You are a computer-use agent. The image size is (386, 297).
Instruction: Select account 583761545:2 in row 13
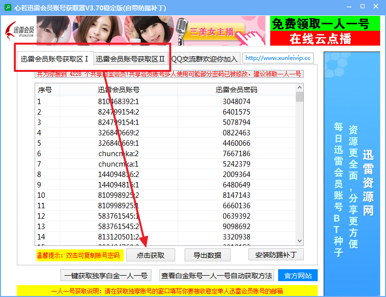click(x=118, y=227)
